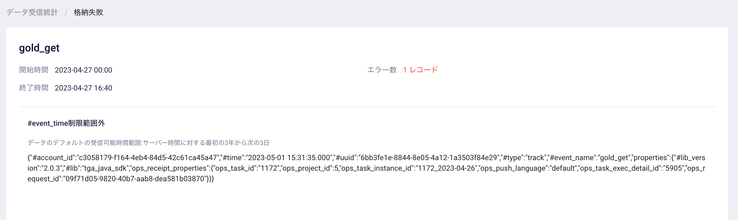Click the request id 09f71d05-9820-40b7-aab8-dea581b03870
The height and width of the screenshot is (220, 738).
[135, 179]
